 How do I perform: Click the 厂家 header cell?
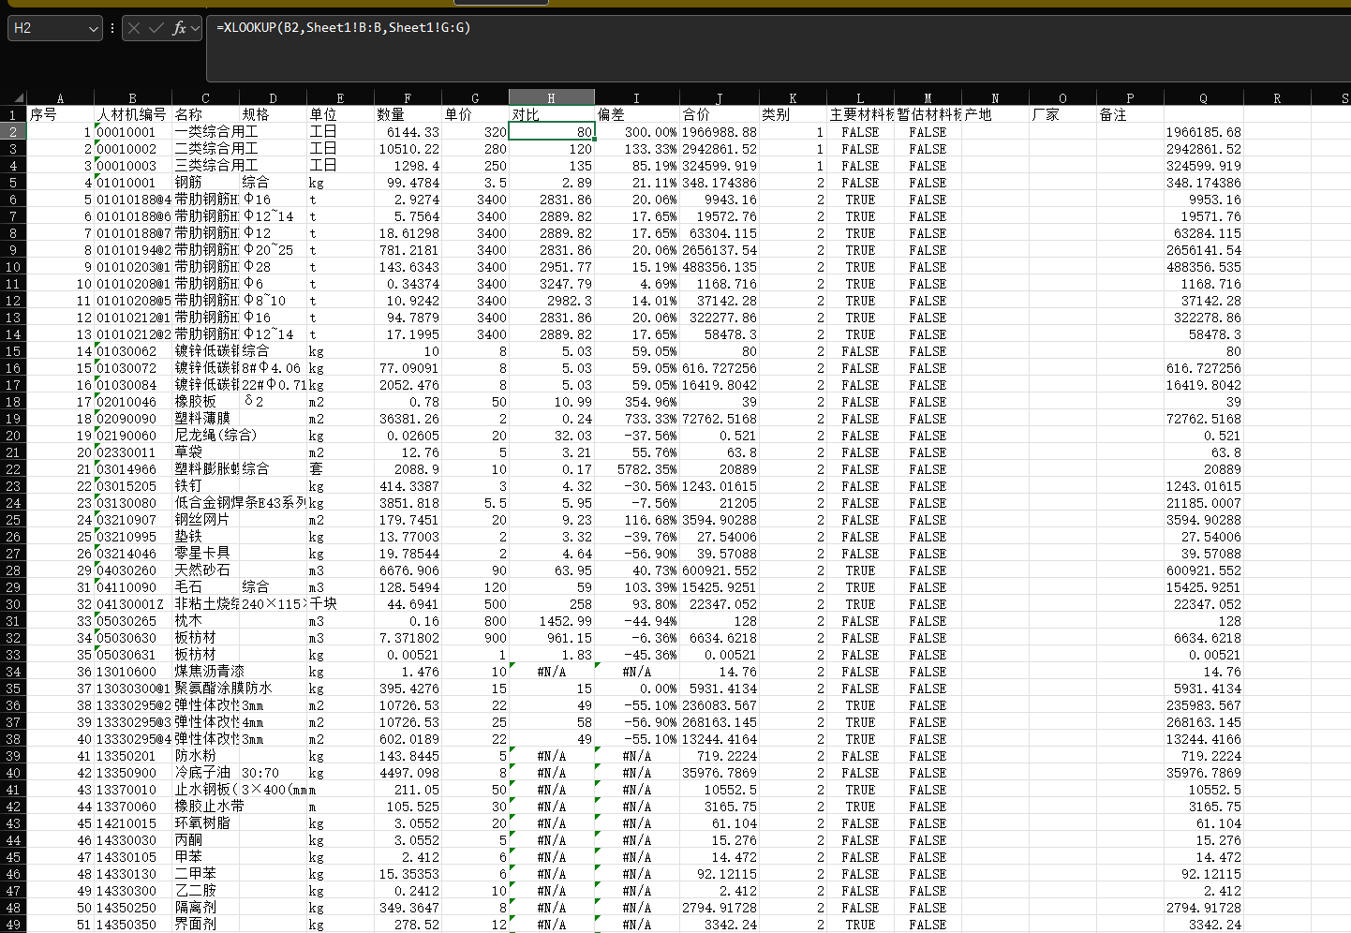tap(1062, 114)
